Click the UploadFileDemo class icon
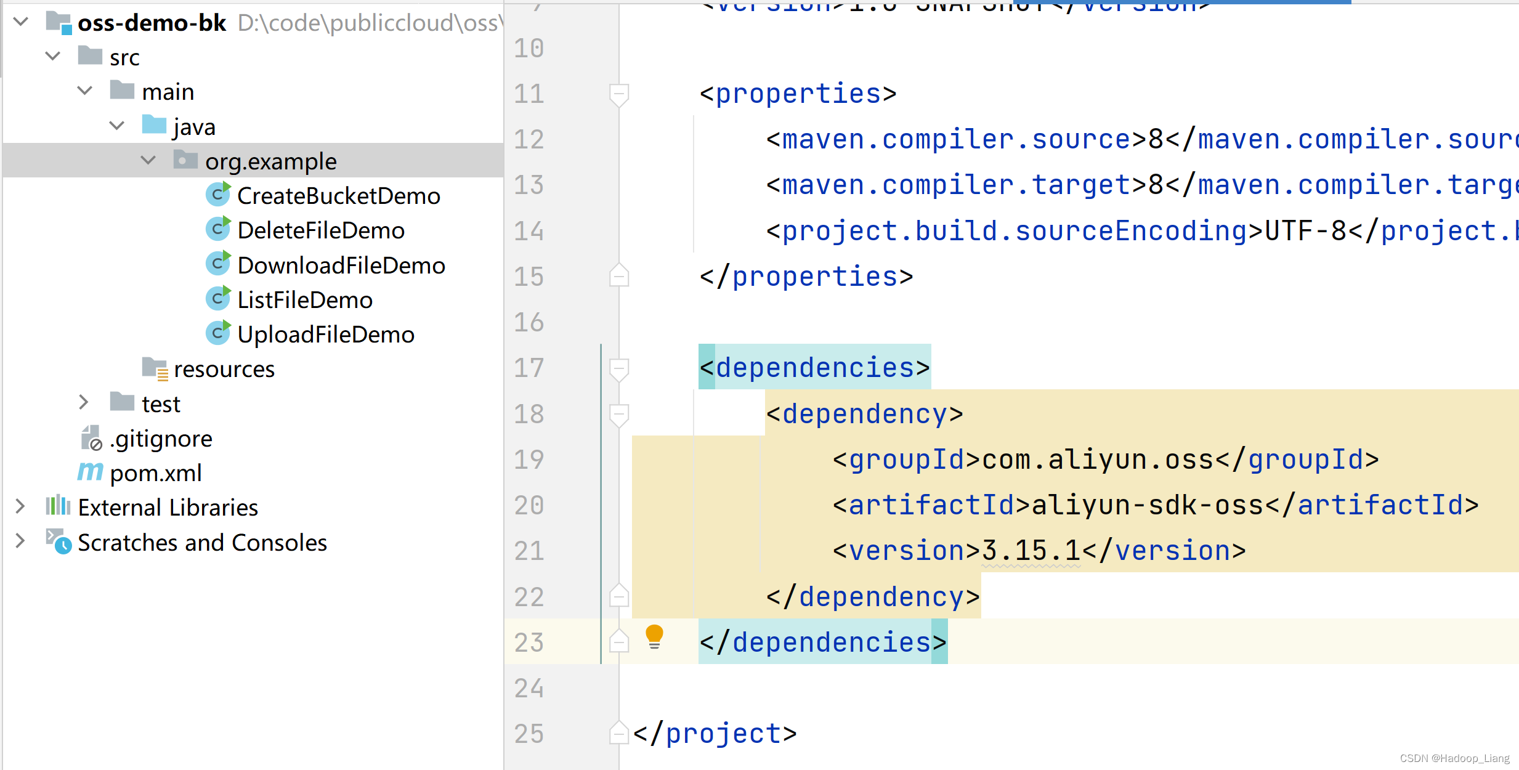 (218, 333)
